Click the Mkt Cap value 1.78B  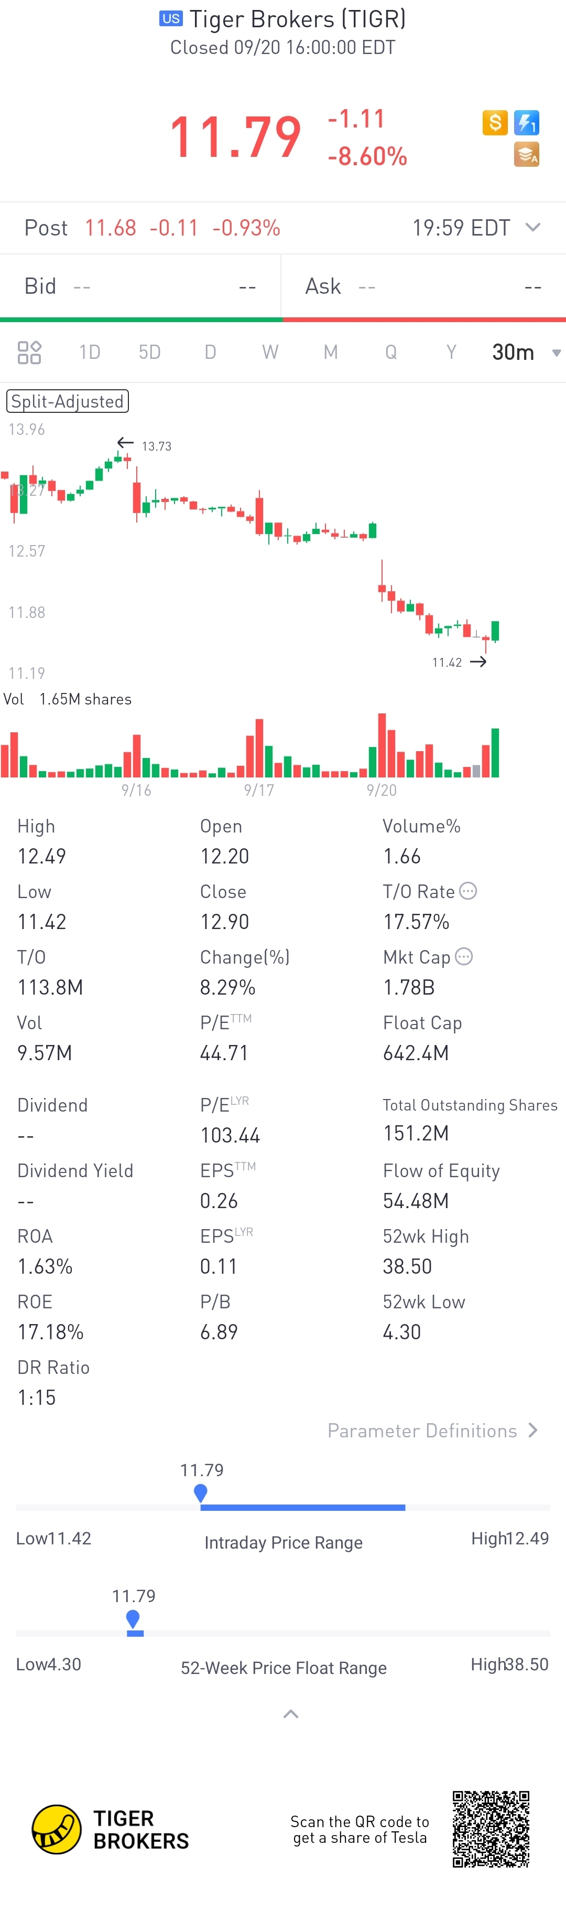coord(409,987)
